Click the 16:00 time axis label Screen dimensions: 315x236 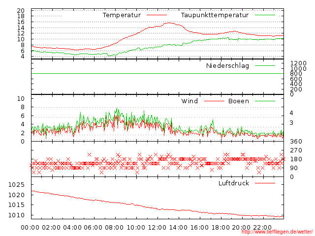click(x=199, y=228)
